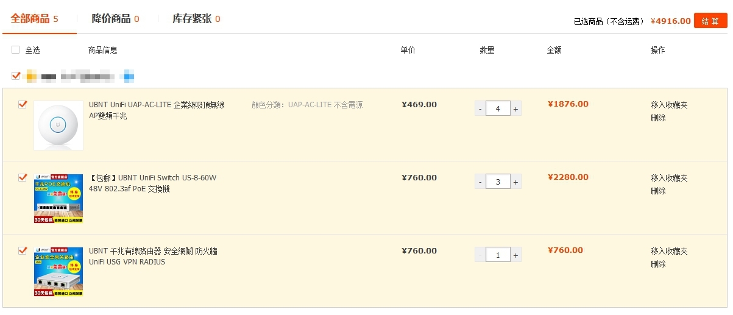Open the 降价商品 tab
This screenshot has height=315, width=733.
coord(116,18)
